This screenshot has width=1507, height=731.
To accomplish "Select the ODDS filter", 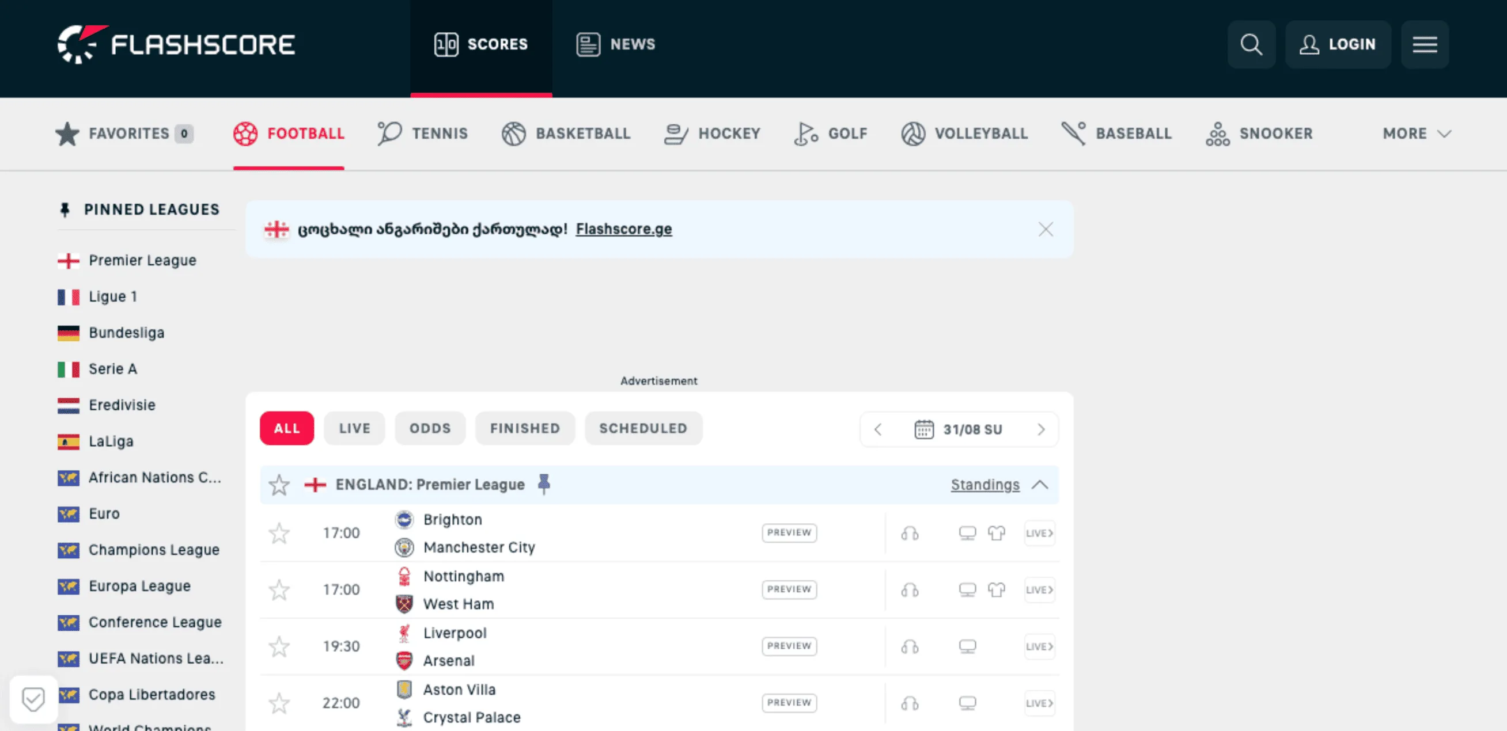I will tap(430, 428).
